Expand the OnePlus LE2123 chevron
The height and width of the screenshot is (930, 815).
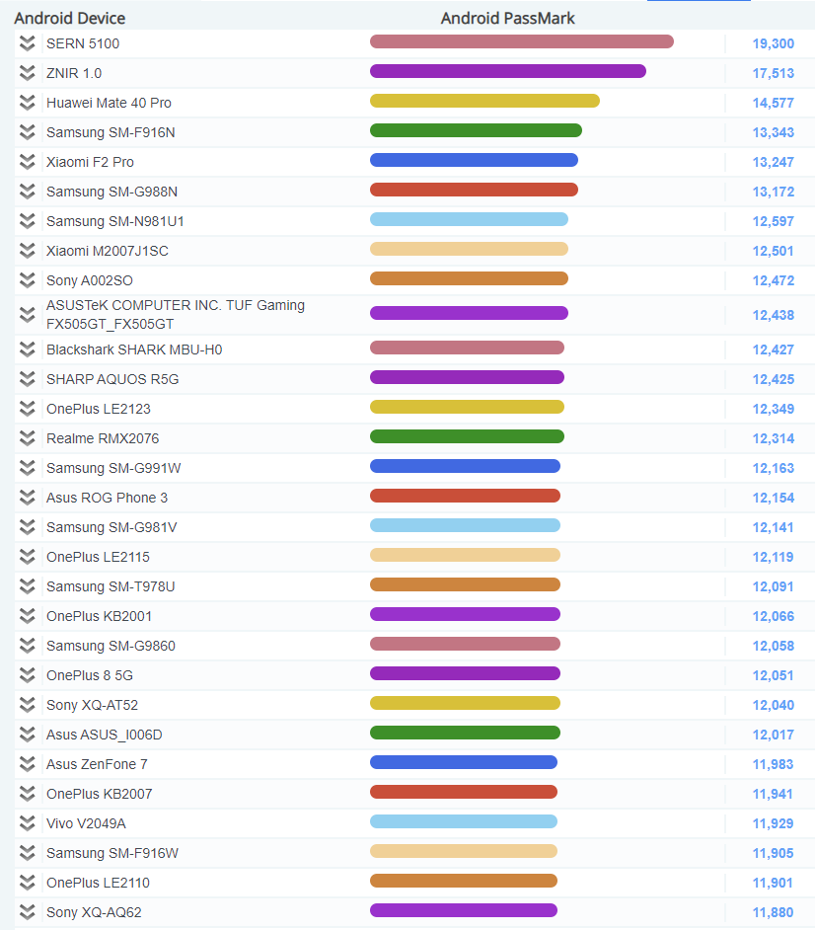pos(28,409)
